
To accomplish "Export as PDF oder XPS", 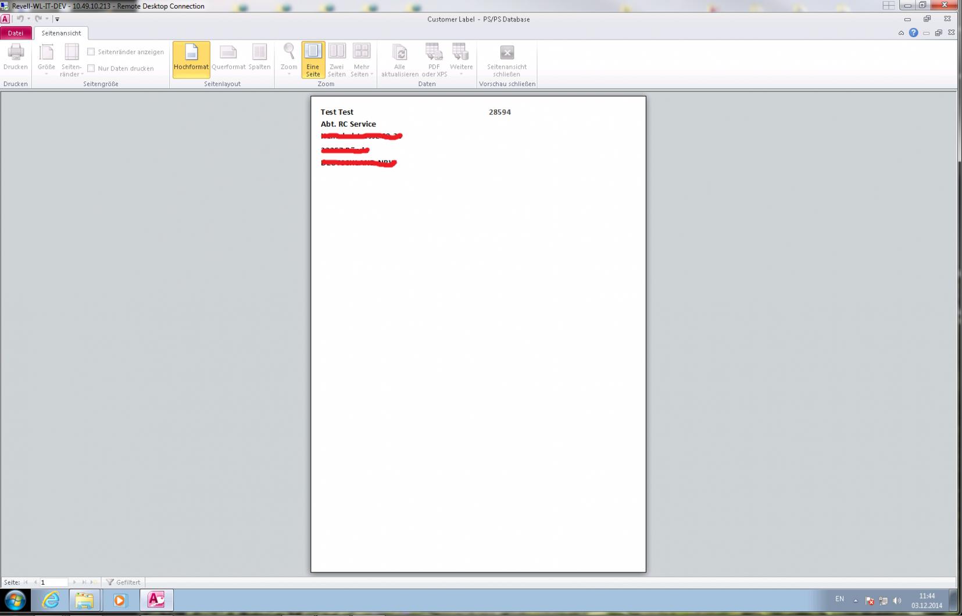I will coord(434,59).
